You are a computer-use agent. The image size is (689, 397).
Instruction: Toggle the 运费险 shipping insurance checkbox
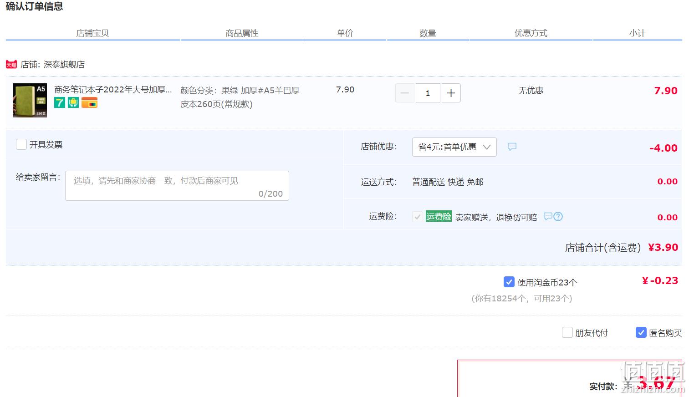tap(418, 217)
